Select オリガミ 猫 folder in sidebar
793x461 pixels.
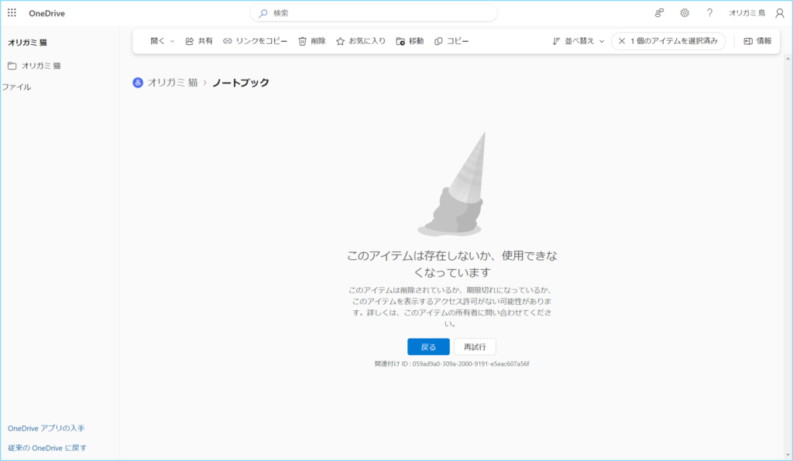click(x=41, y=66)
